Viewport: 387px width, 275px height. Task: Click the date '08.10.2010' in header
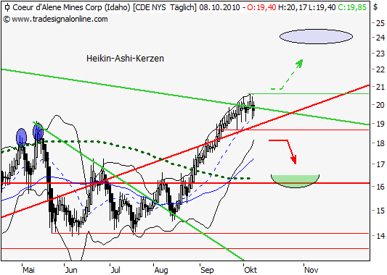click(219, 7)
